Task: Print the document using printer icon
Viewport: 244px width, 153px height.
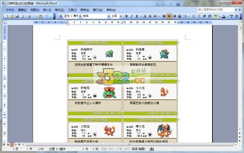Action: (29, 16)
